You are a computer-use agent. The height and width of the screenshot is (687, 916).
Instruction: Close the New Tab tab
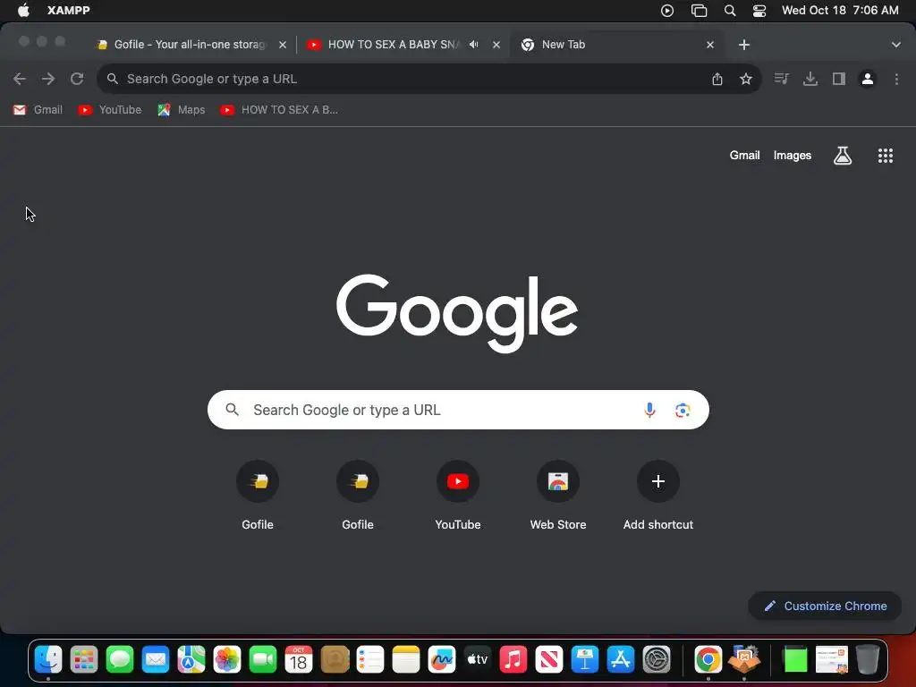[709, 45]
